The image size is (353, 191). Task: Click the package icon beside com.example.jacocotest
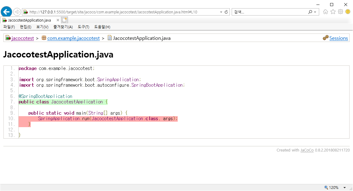[44, 38]
